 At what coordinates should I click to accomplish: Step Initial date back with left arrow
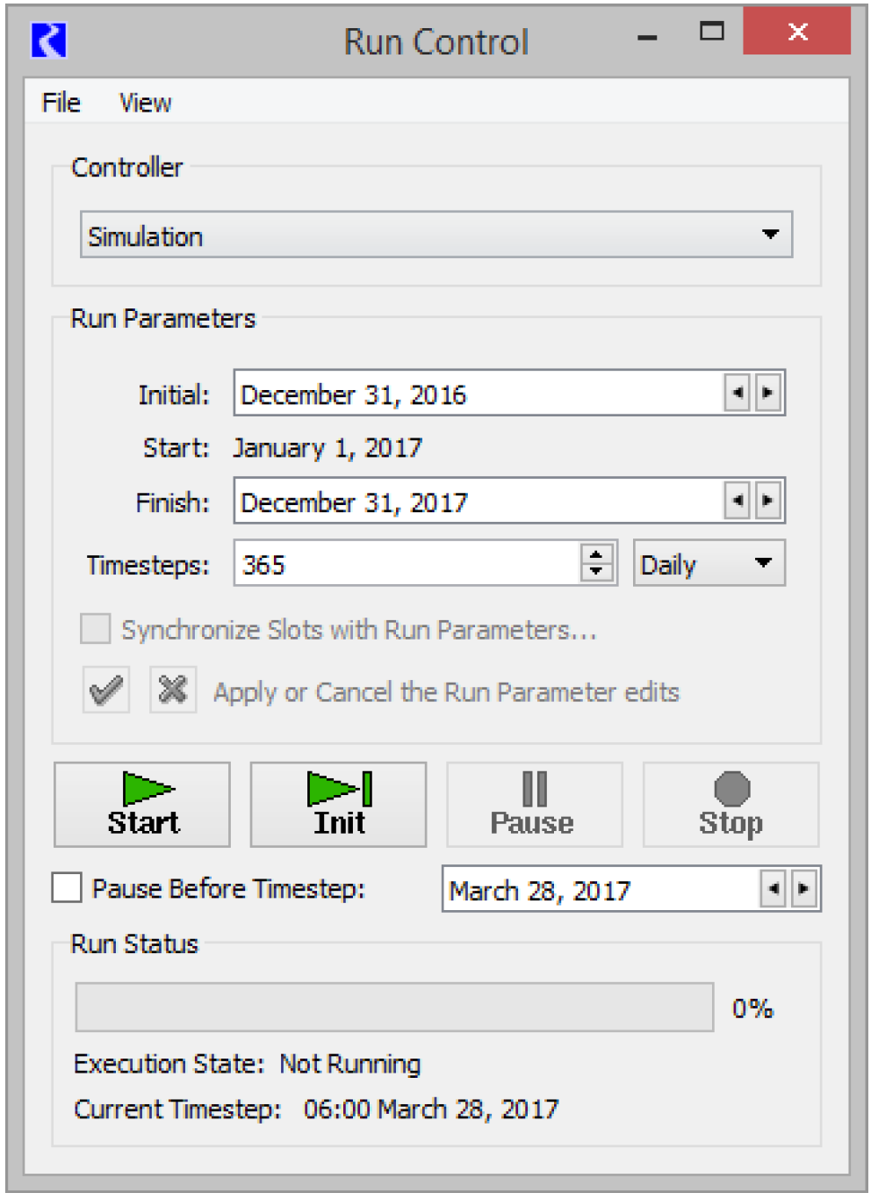click(738, 393)
